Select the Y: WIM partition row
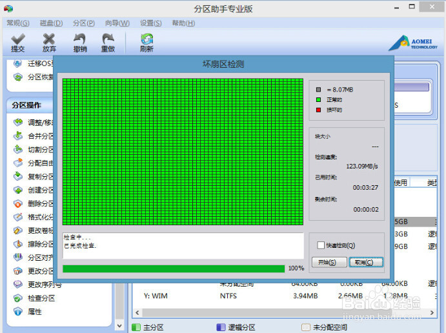This screenshot has width=446, height=333. [x=285, y=296]
